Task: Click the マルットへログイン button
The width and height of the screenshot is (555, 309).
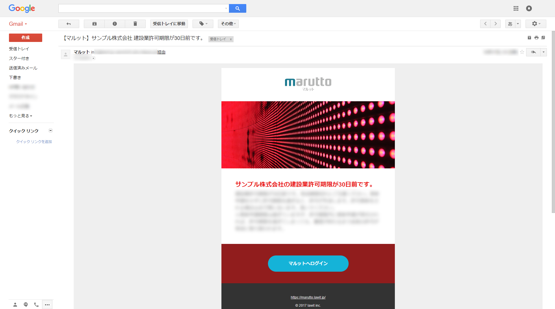Action: [x=308, y=263]
